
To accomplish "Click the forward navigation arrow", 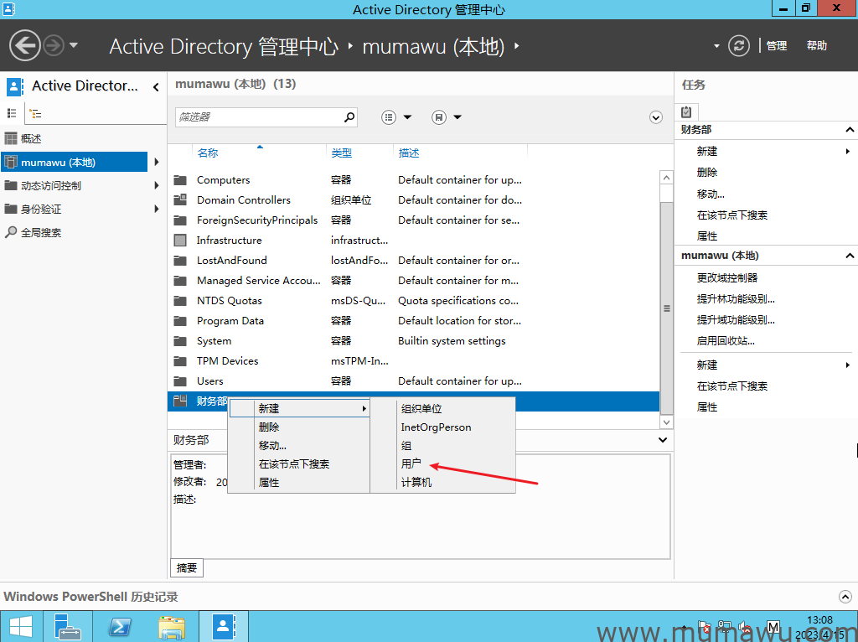I will [x=54, y=45].
